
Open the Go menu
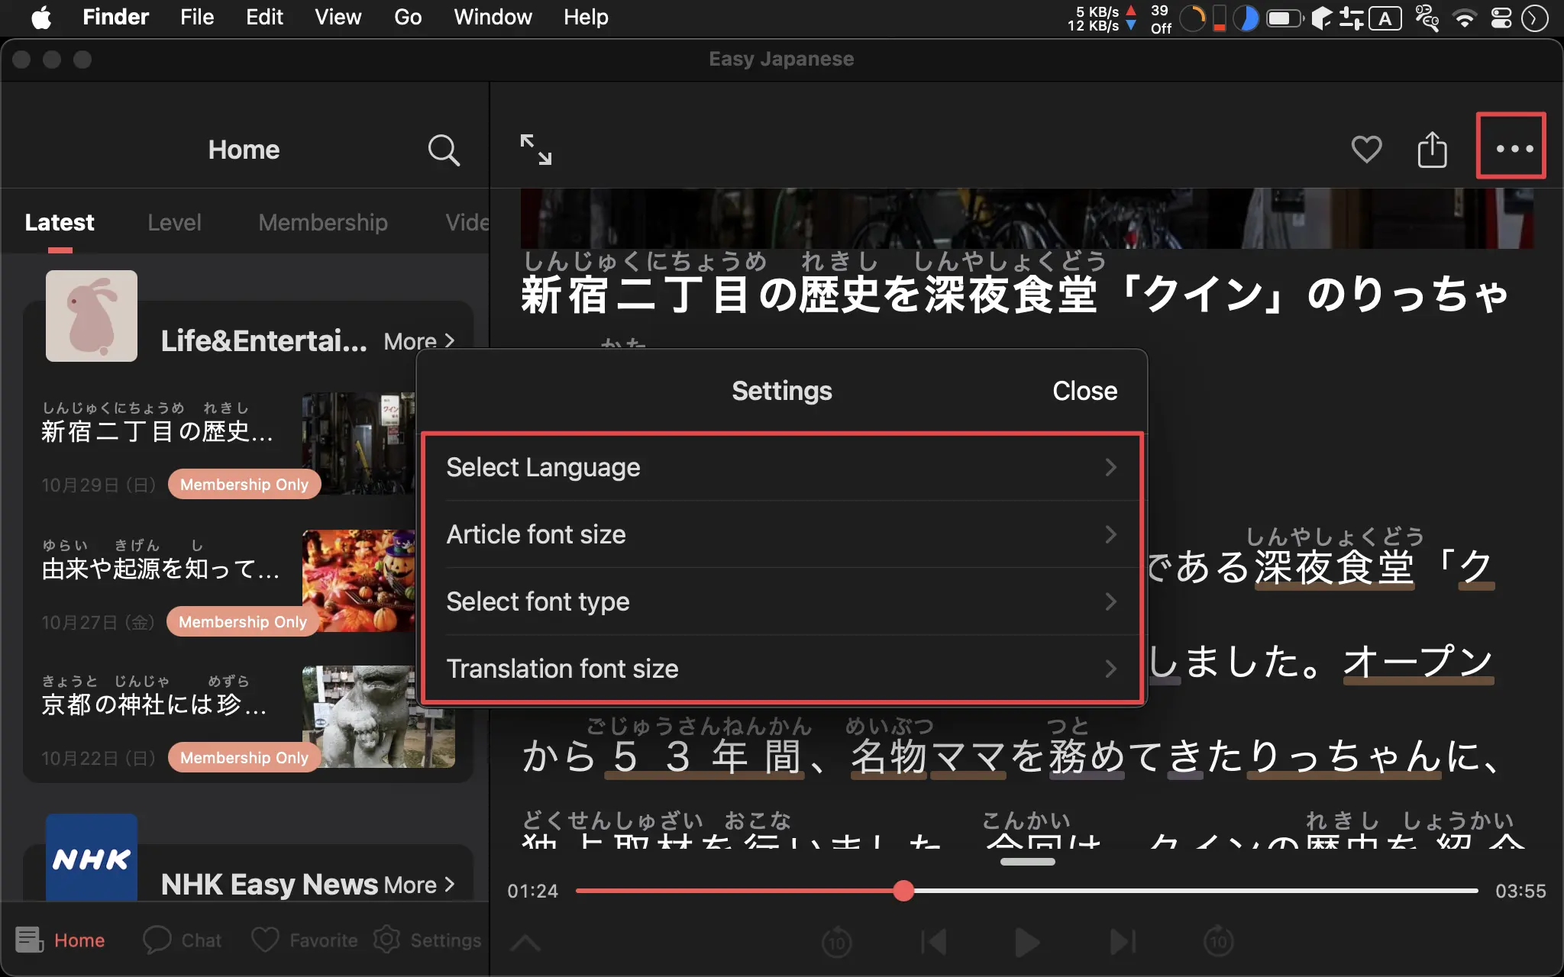pyautogui.click(x=408, y=17)
